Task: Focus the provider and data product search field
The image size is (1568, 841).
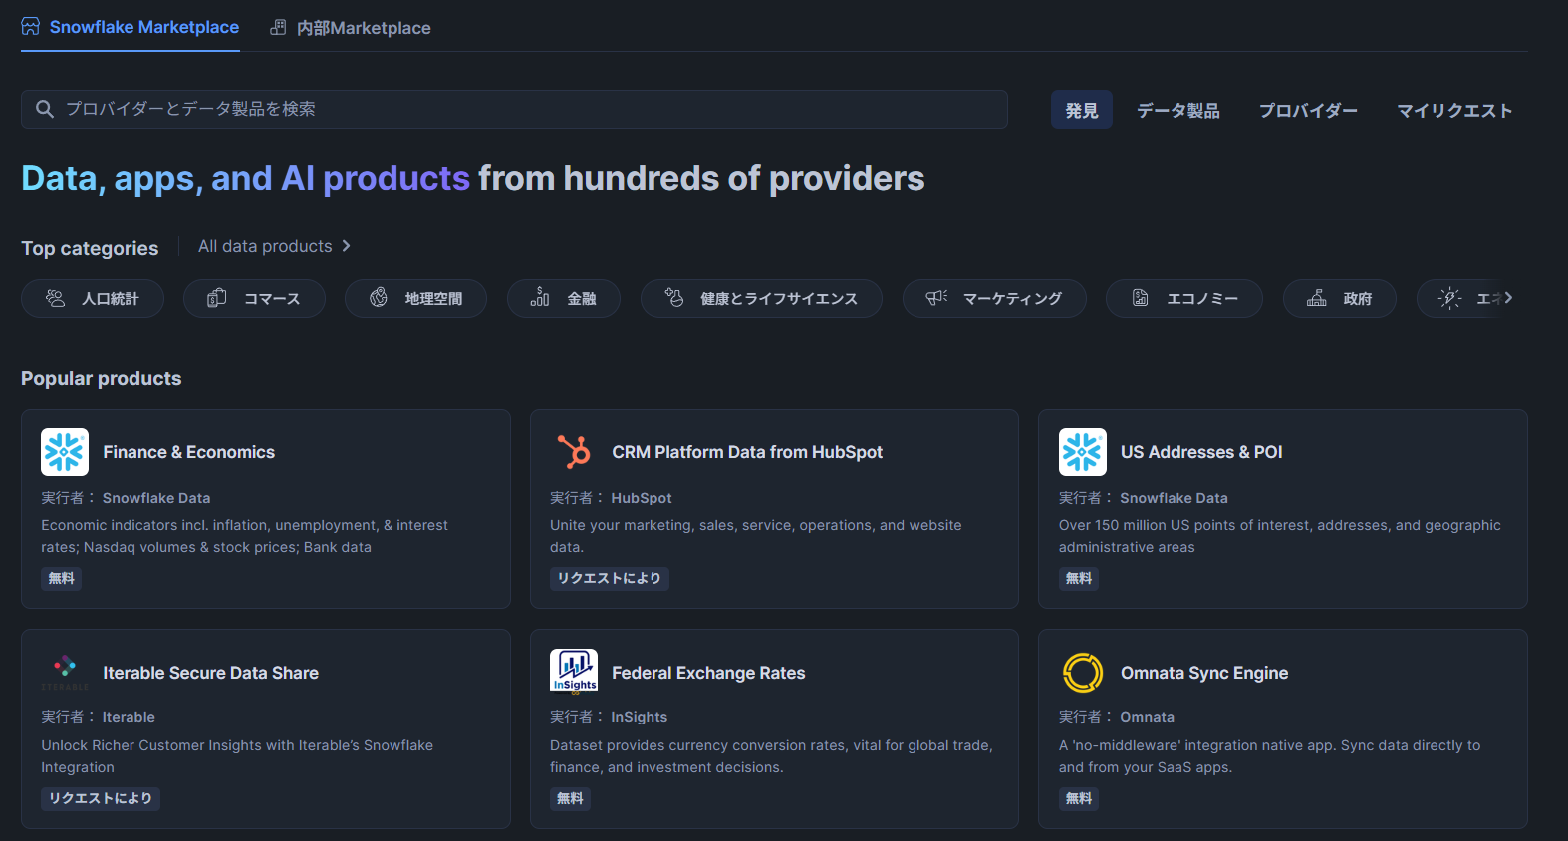Action: pos(514,109)
